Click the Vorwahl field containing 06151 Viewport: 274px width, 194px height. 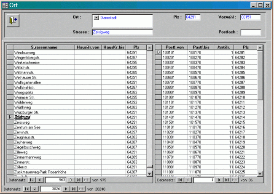click(250, 17)
